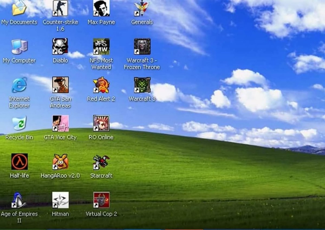Open the Recycle Bin icon

tap(19, 123)
